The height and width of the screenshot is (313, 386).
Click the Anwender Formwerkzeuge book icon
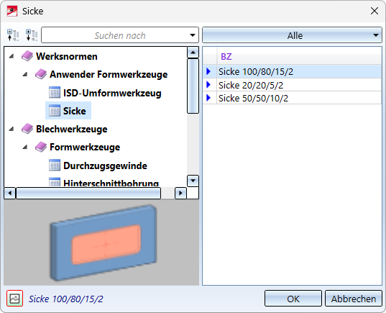point(41,74)
